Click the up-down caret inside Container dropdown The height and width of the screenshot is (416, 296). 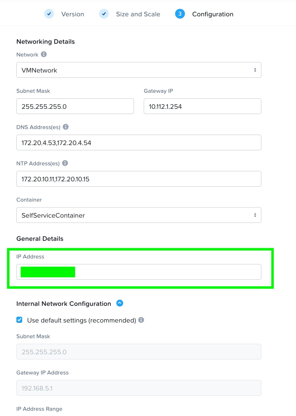(255, 215)
